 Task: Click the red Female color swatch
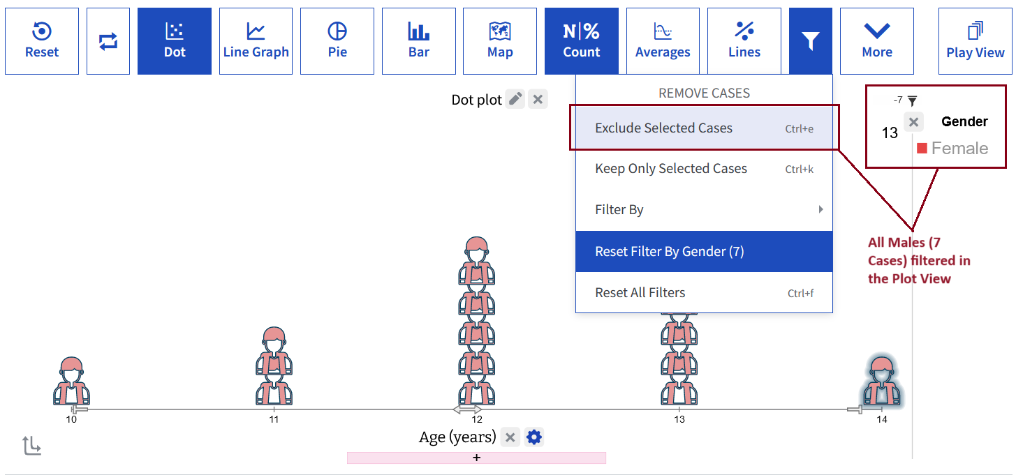[x=922, y=149]
